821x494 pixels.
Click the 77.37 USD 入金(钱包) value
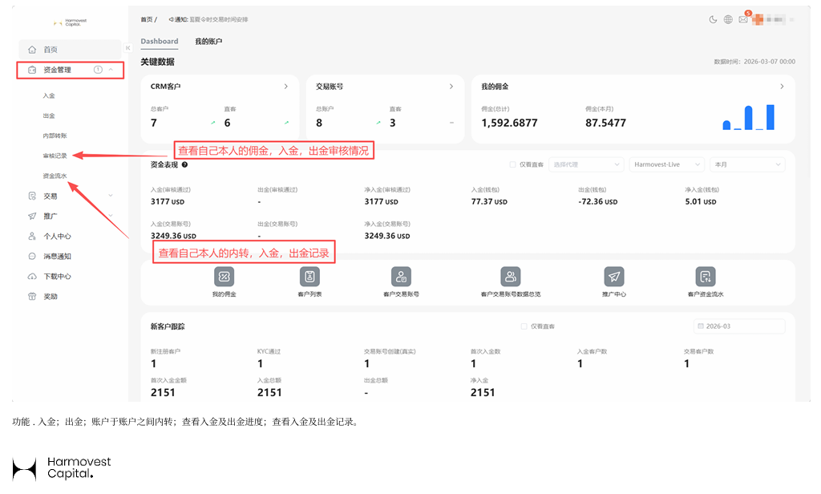(489, 201)
